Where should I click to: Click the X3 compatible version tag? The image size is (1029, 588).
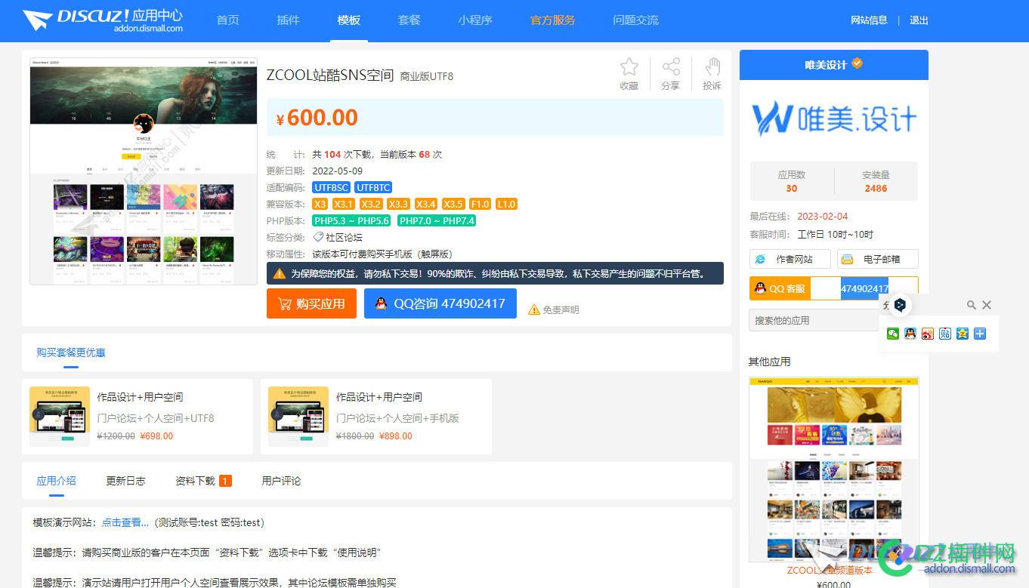coord(320,204)
